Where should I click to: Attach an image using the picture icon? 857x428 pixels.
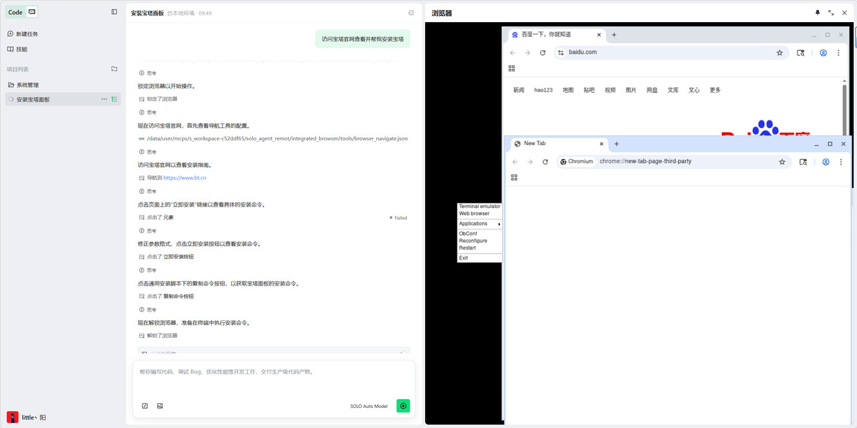(160, 406)
